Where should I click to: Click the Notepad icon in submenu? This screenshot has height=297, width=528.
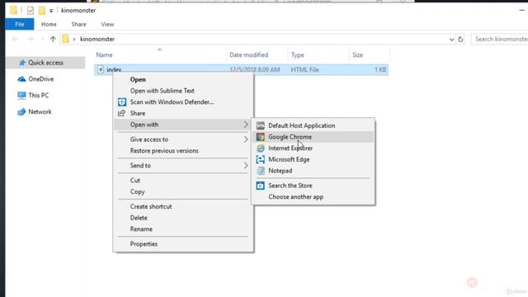261,171
